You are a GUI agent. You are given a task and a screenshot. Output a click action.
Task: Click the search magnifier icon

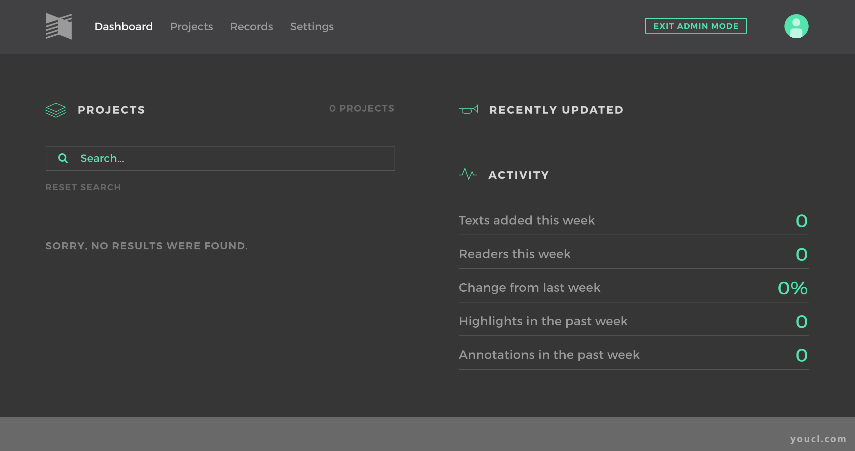(63, 158)
